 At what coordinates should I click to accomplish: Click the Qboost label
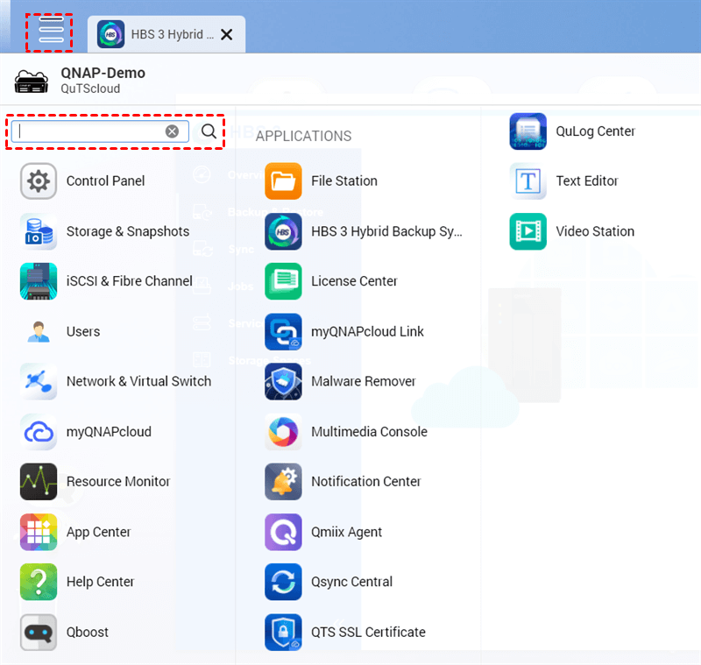[x=88, y=633]
